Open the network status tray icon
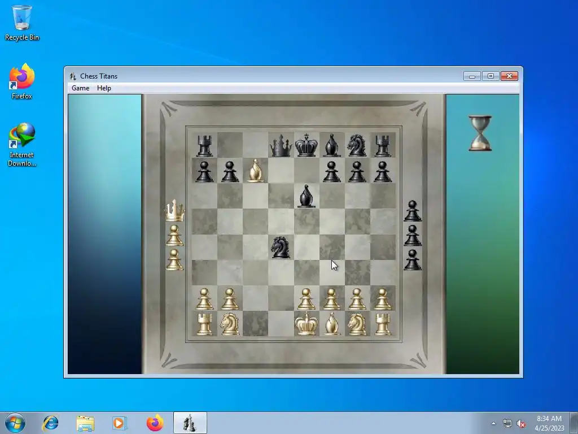The image size is (578, 434). 507,423
